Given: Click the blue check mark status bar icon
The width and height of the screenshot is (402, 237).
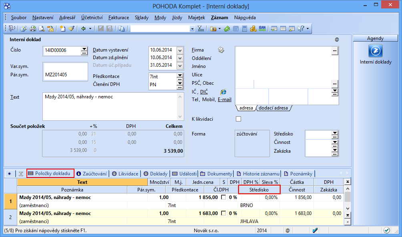Looking at the screenshot, I should click(315, 230).
